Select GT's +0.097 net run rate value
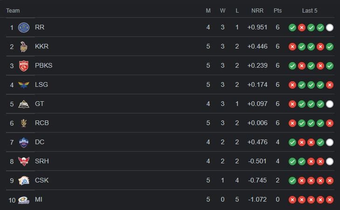340x210 pixels. [x=257, y=104]
